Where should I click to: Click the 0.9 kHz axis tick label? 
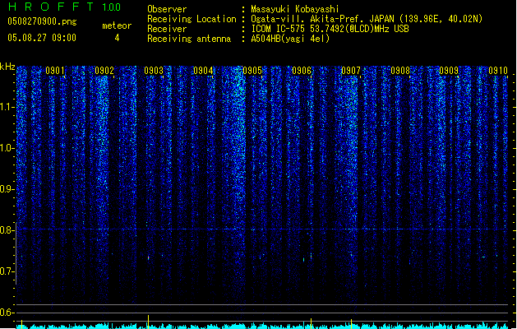(7, 189)
